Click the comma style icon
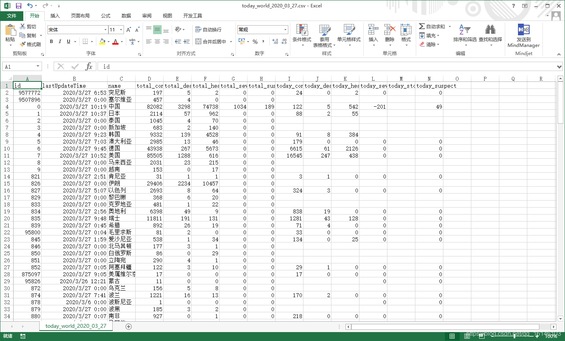Screen dimensions: 565x341 (x=263, y=42)
